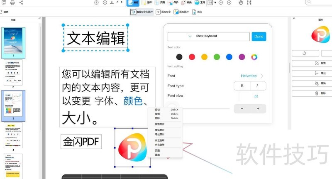Open the 工具 (Tools) tab

[200, 2]
